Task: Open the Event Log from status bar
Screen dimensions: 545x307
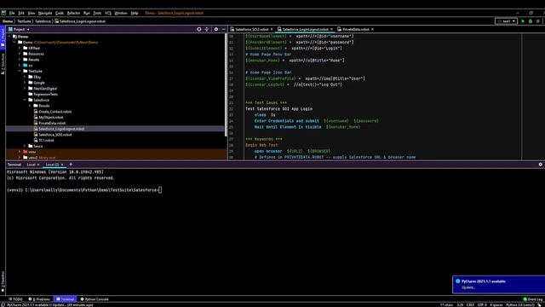Action: pos(533,299)
